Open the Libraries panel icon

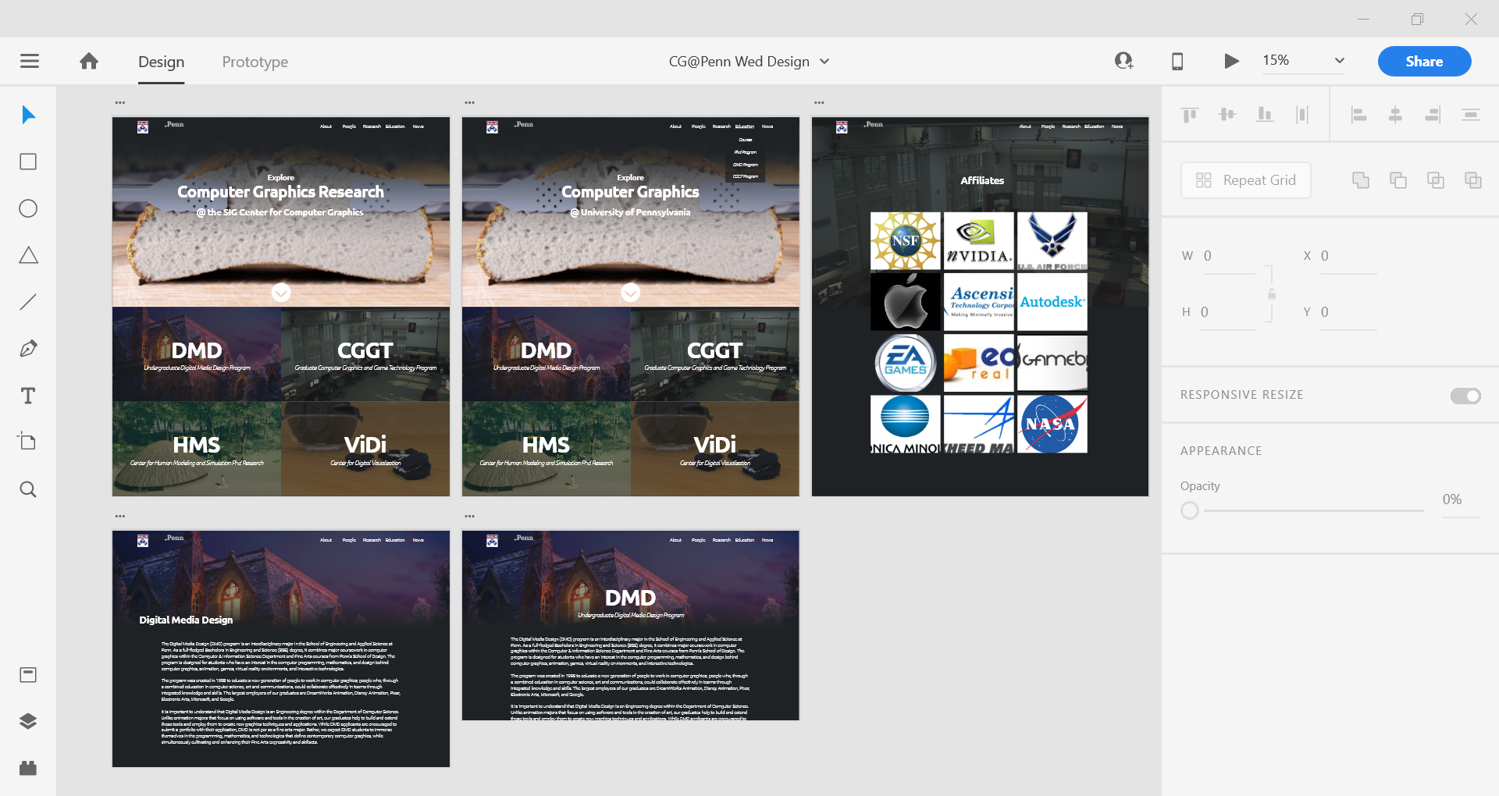click(x=28, y=675)
